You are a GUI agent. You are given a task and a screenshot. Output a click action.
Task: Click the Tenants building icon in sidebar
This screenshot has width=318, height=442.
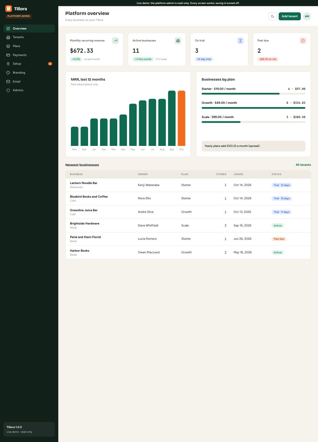(x=8, y=37)
